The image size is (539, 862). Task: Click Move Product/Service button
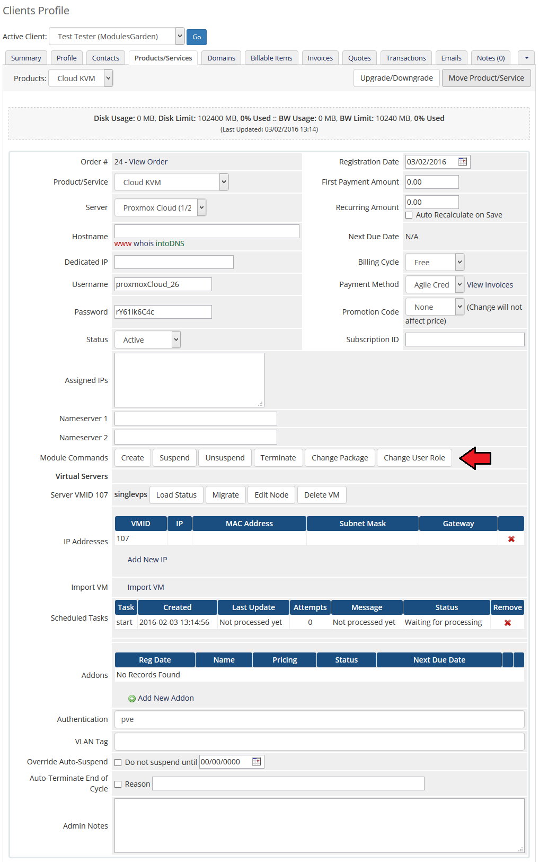point(487,78)
